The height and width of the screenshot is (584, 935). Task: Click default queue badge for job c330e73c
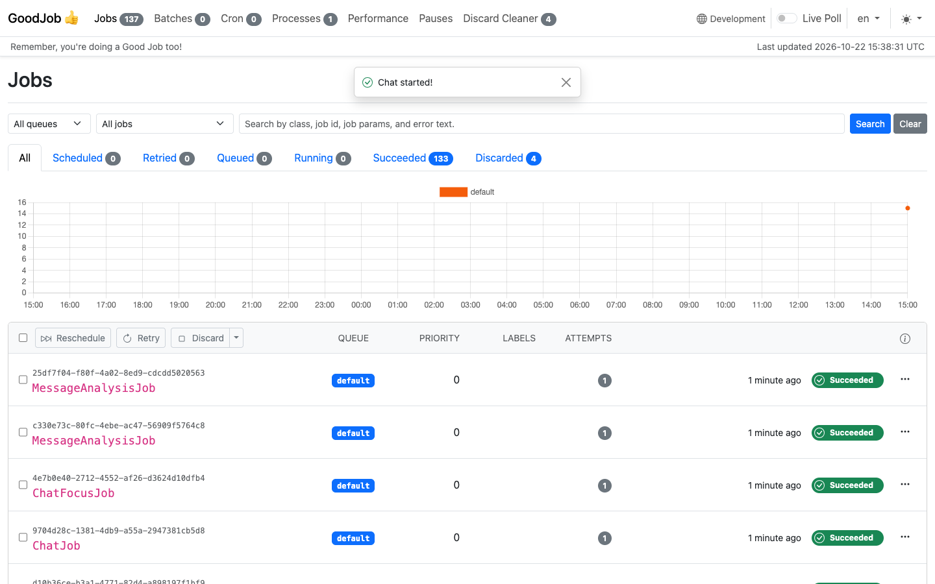(x=353, y=433)
